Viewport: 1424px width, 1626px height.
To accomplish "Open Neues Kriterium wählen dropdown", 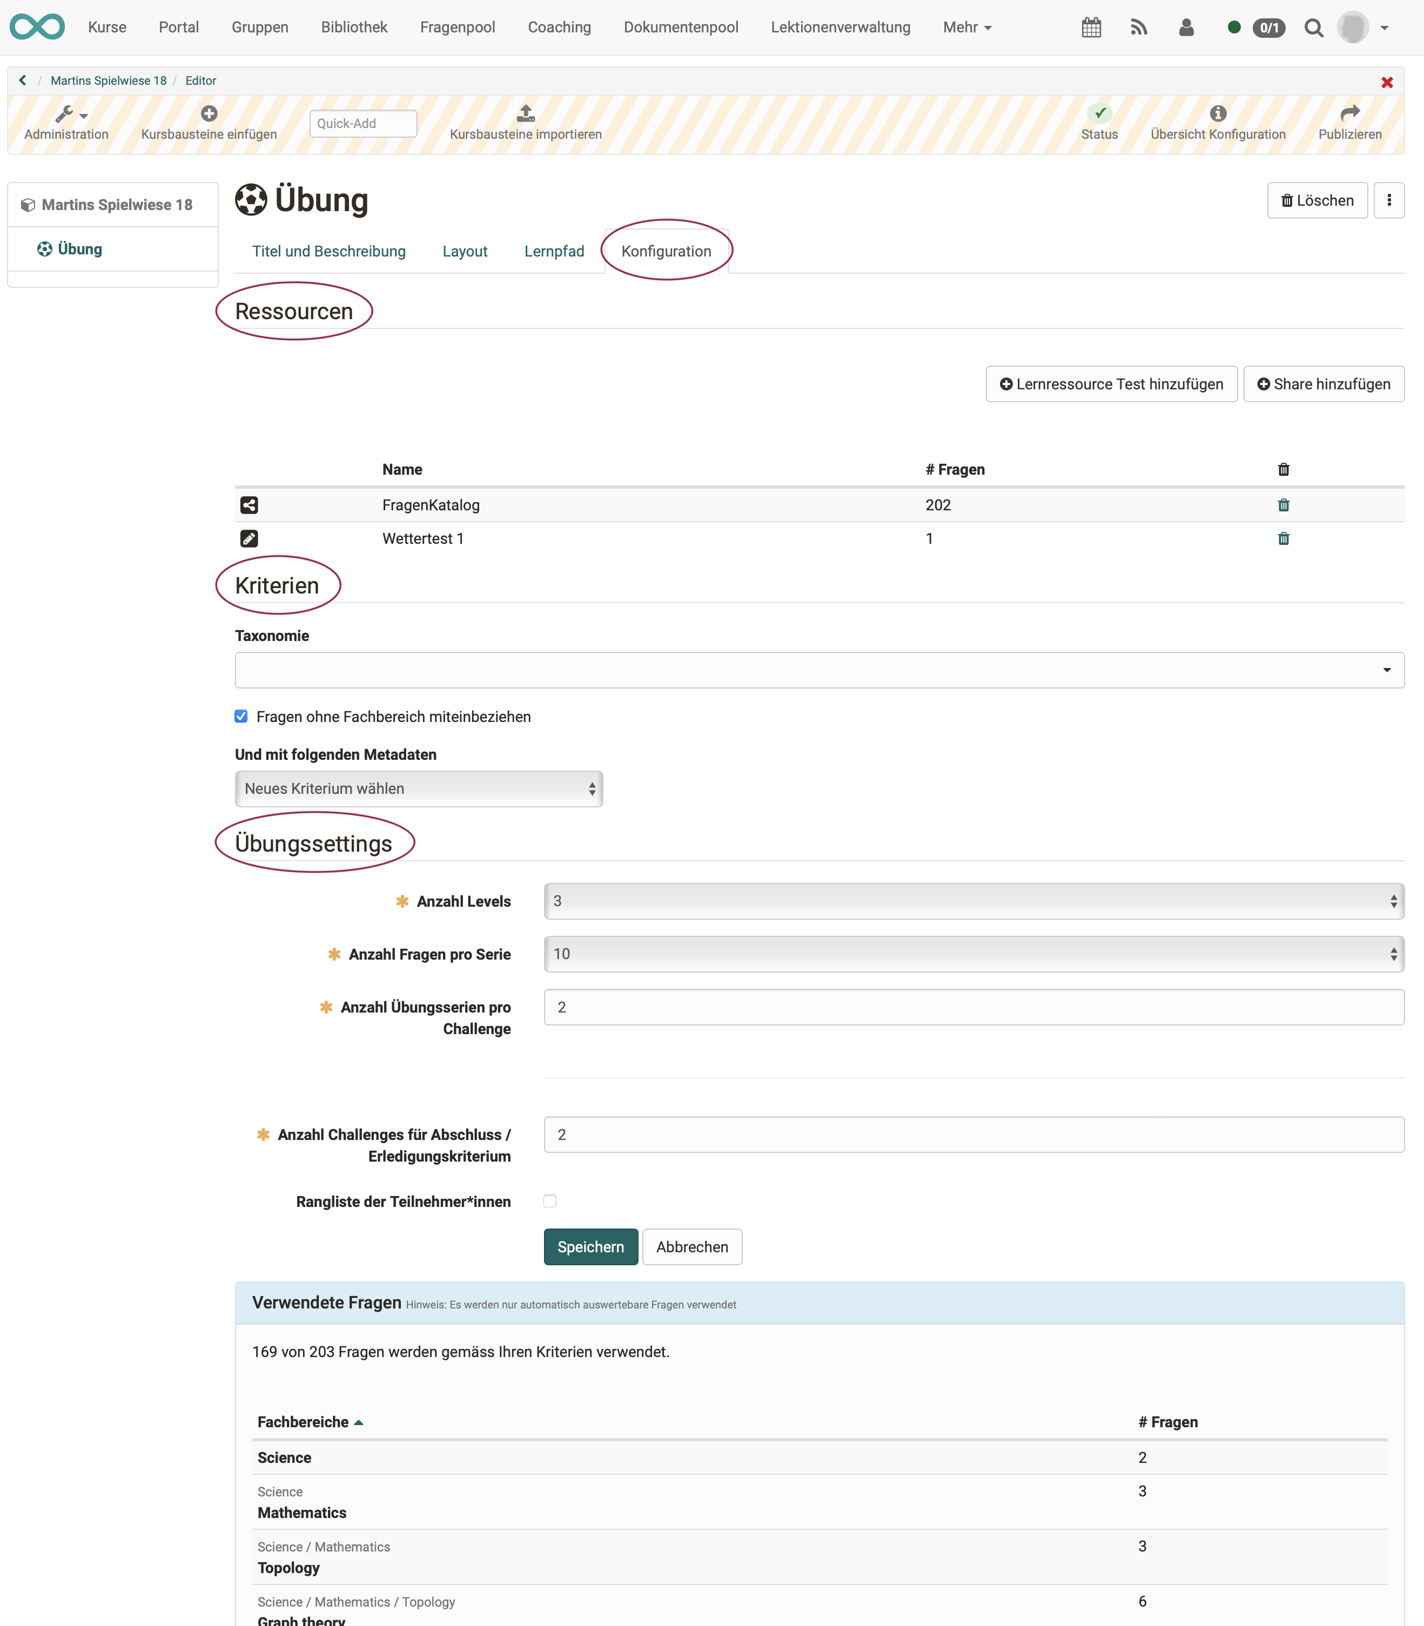I will pyautogui.click(x=419, y=789).
